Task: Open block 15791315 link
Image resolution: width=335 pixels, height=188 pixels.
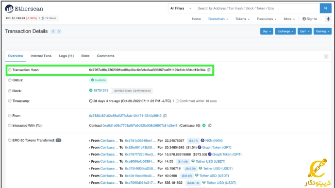Action: [101, 90]
